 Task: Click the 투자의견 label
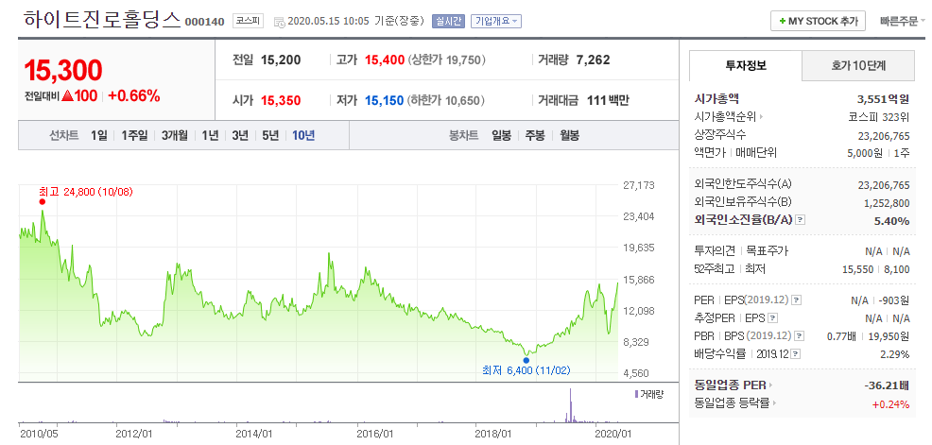715,250
